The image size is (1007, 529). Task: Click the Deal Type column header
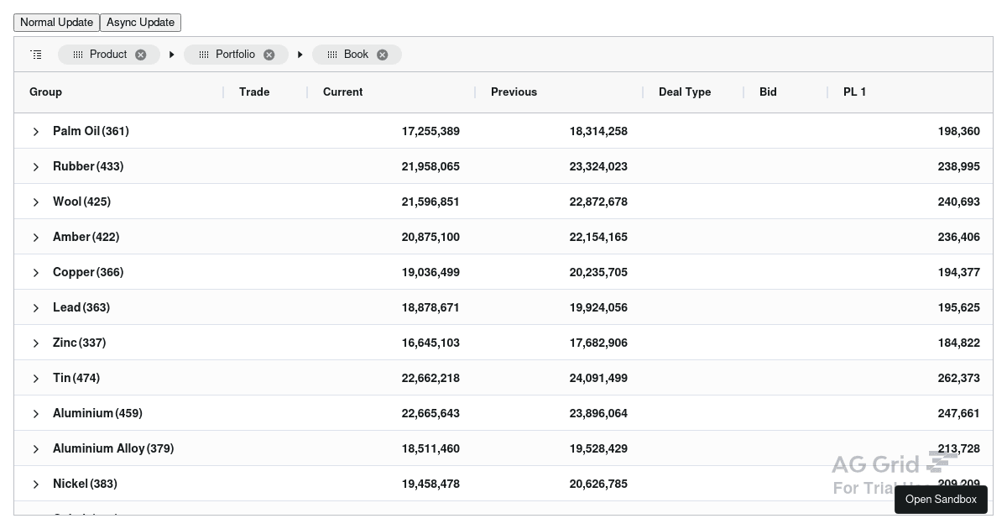pyautogui.click(x=684, y=92)
